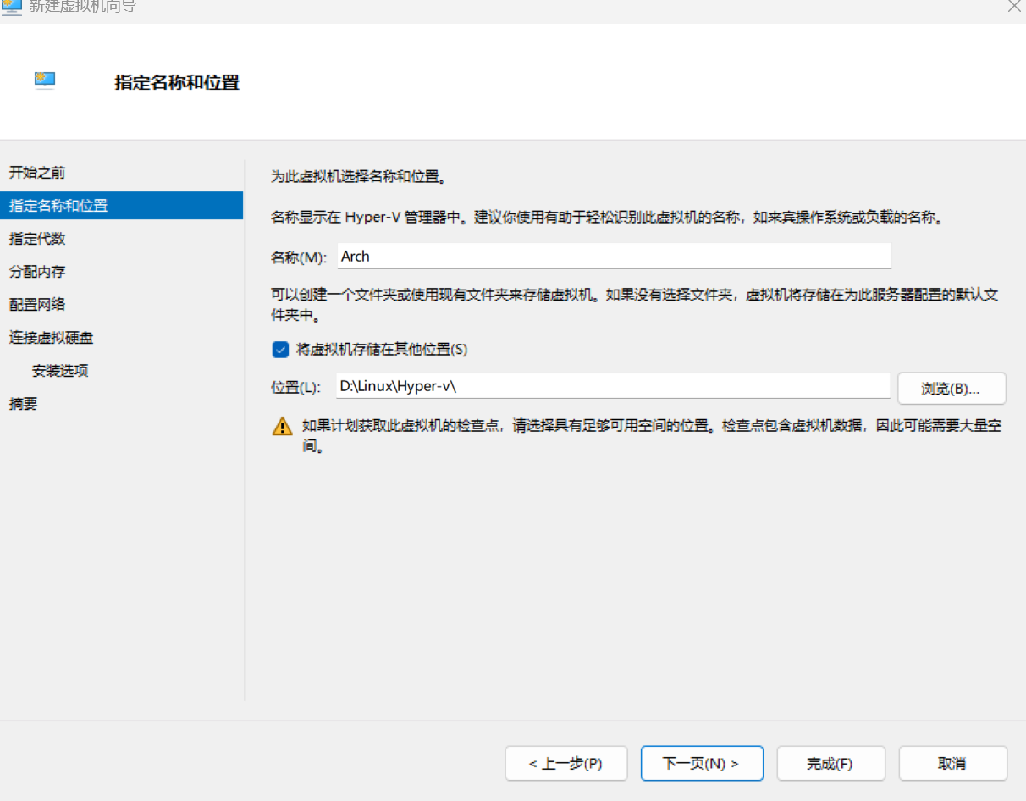1026x801 pixels.
Task: Jump to 分配内存 step
Action: tap(37, 272)
